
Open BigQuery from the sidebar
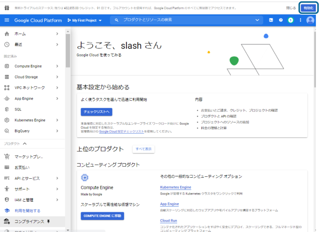click(x=23, y=131)
